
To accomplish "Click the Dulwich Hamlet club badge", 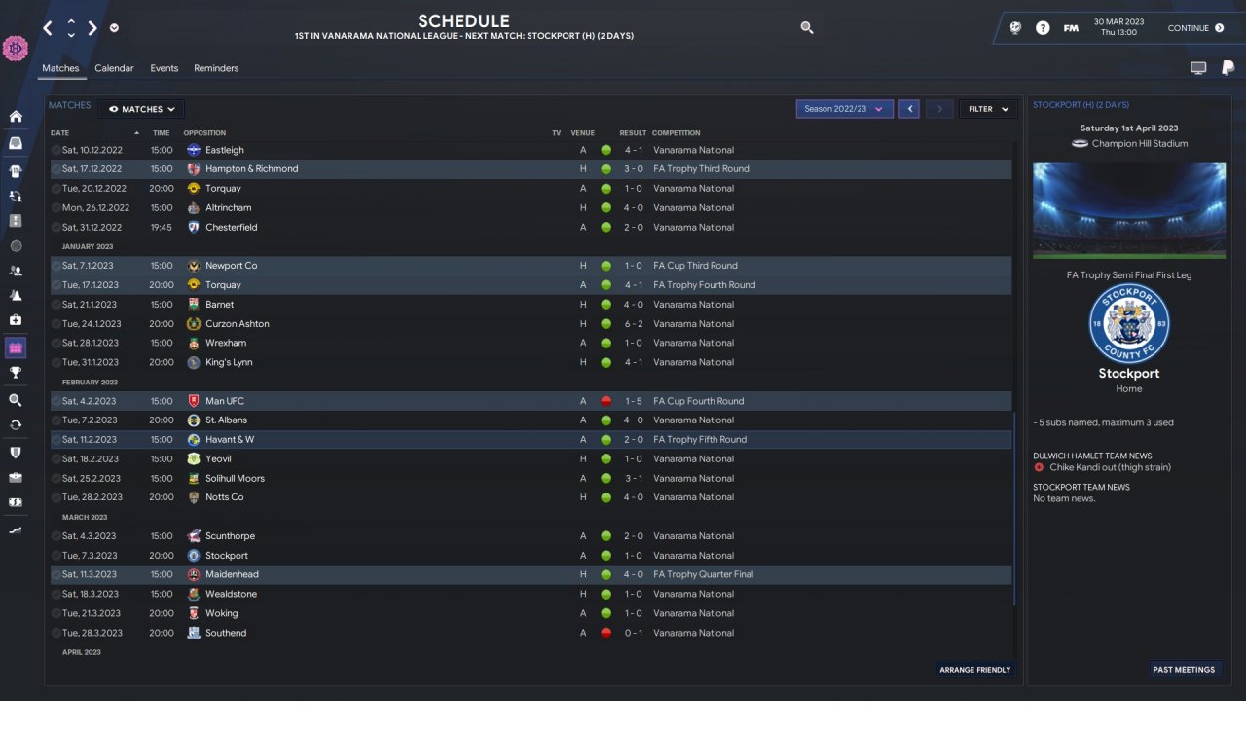I will point(16,48).
